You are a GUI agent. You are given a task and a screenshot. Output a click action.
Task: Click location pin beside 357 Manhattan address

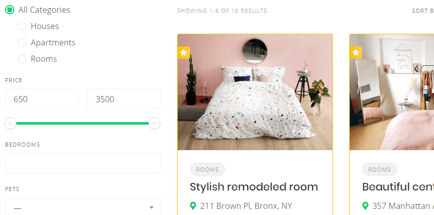click(365, 206)
